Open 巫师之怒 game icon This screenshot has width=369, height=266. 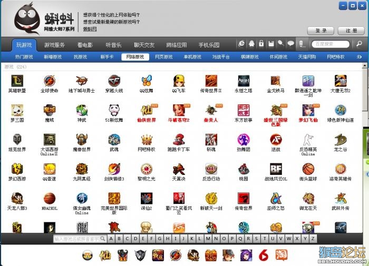click(276, 198)
